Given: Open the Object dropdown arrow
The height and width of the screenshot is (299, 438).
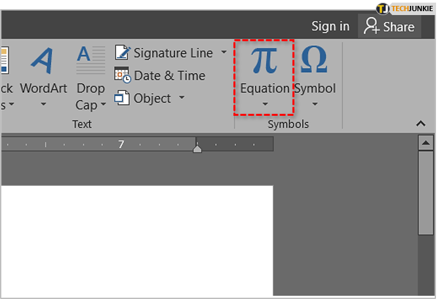Looking at the screenshot, I should coord(182,98).
